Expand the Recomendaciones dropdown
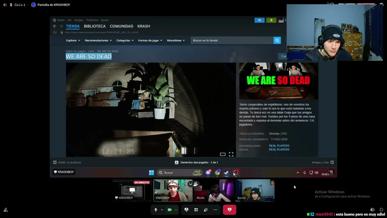The width and height of the screenshot is (387, 218). (98, 40)
